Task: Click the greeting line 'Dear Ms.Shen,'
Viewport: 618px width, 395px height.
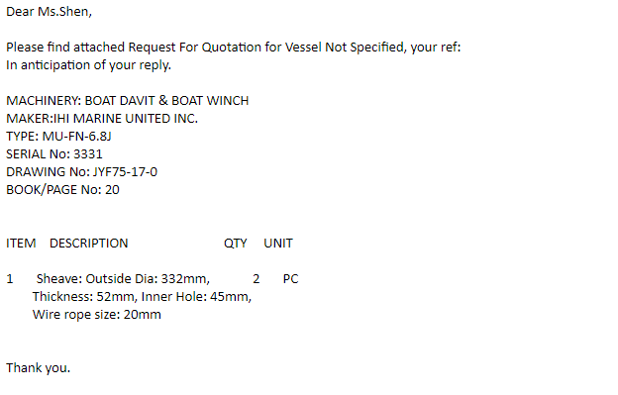Action: (x=49, y=12)
